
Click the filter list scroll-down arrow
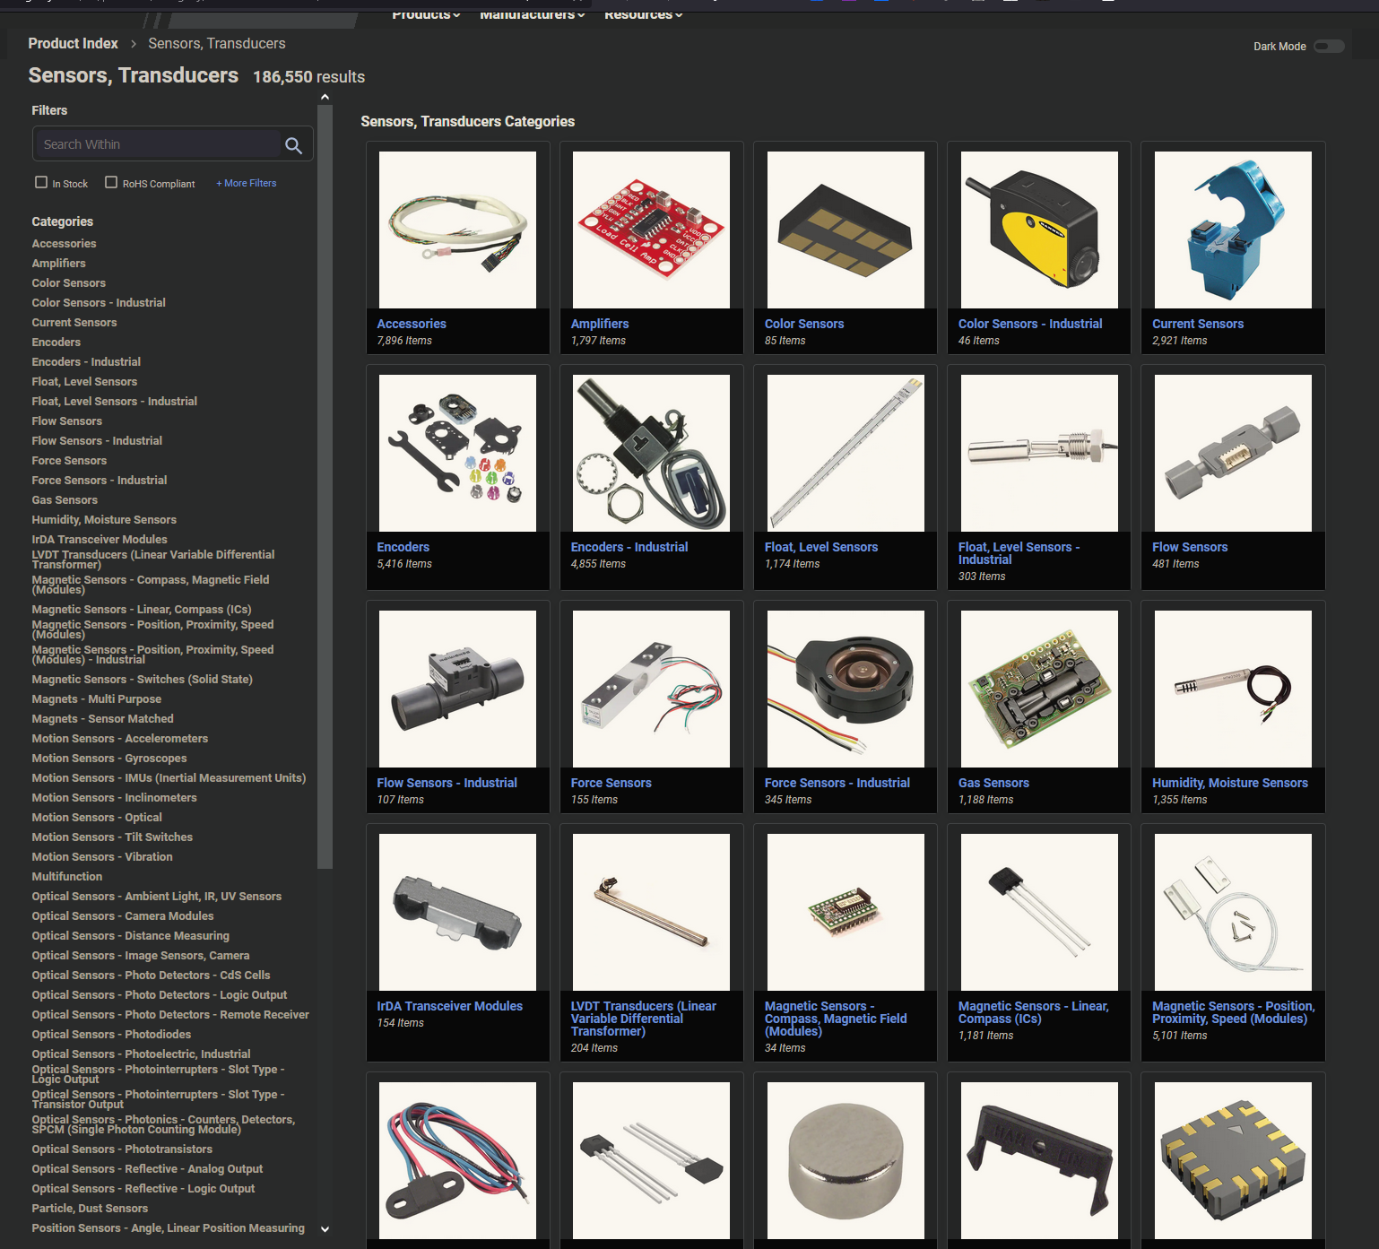point(325,1229)
